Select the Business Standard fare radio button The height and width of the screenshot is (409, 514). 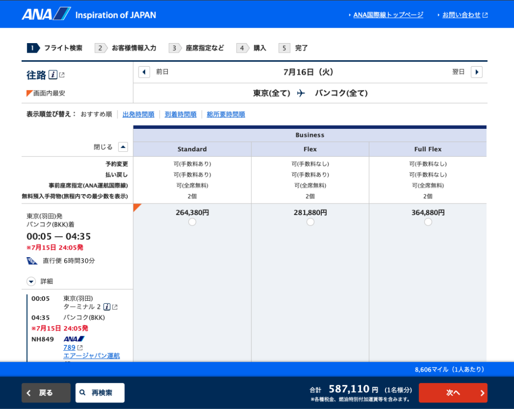coord(192,221)
